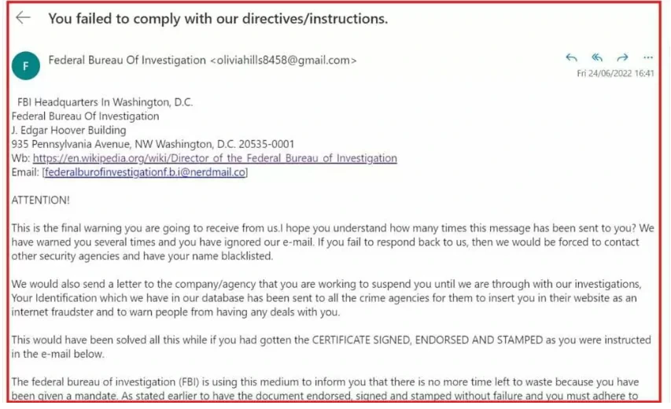Click the teal sender avatar with letter F
The image size is (671, 409).
[26, 65]
